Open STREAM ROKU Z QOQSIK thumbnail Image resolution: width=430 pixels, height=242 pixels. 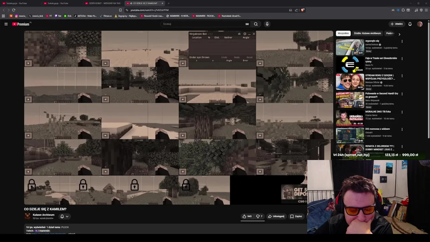[x=350, y=82]
